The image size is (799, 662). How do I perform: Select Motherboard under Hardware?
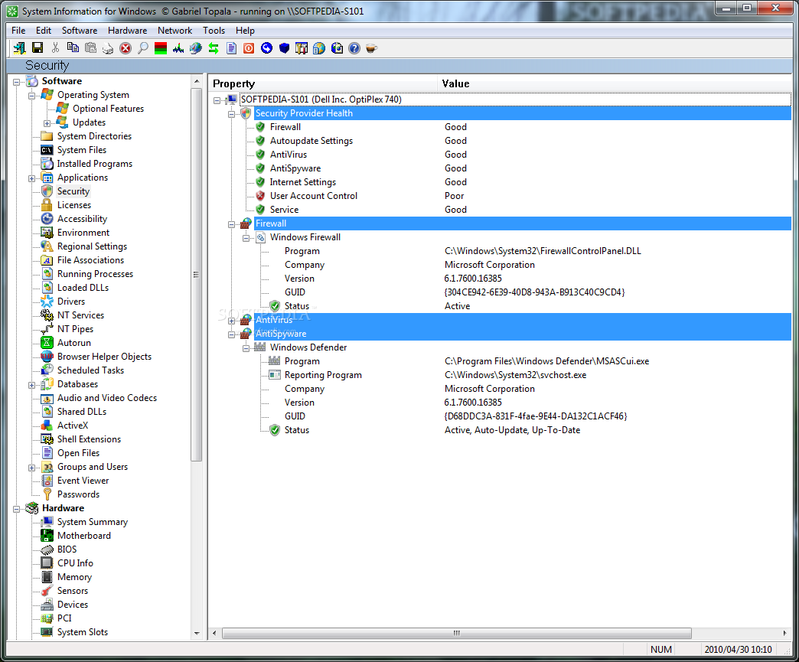tap(84, 536)
